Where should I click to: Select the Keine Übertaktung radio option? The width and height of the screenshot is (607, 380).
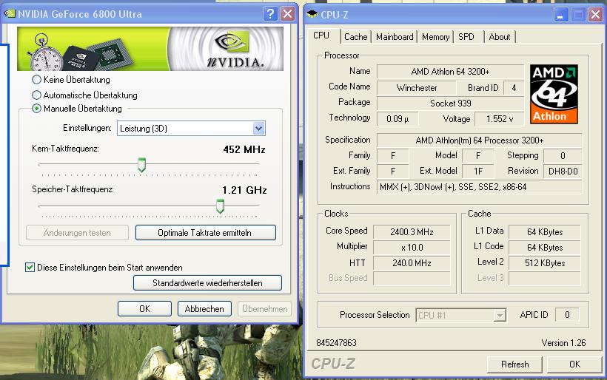coord(36,80)
